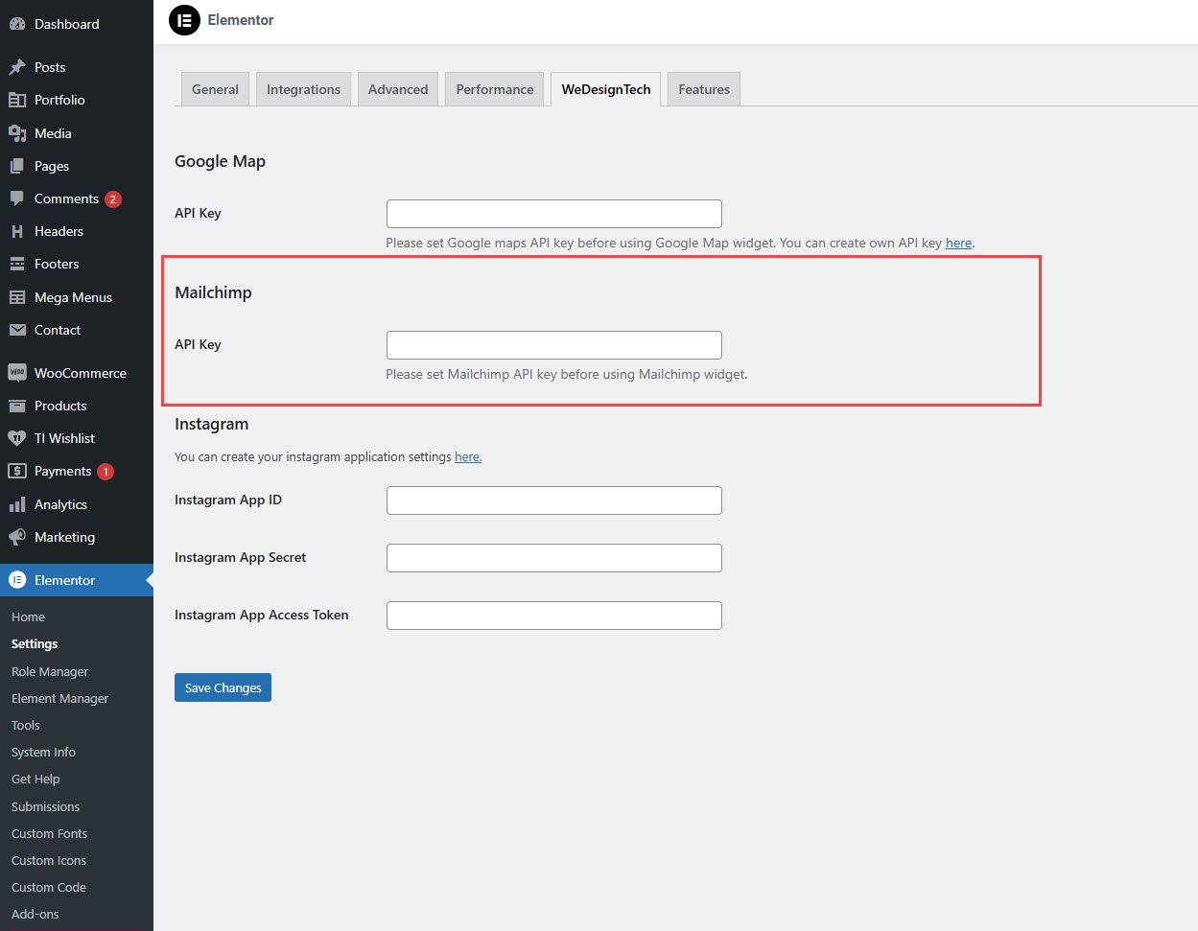Click the Analytics bar chart icon

17,504
